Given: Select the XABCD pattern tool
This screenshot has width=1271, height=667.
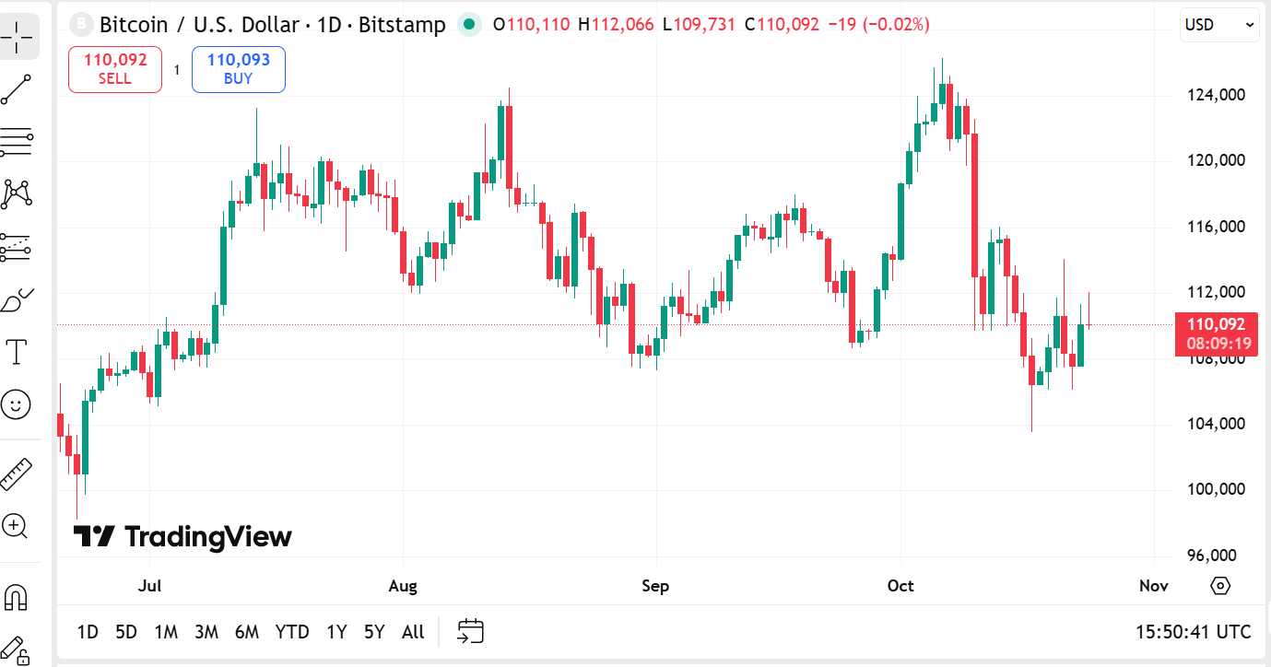Looking at the screenshot, I should click(17, 193).
